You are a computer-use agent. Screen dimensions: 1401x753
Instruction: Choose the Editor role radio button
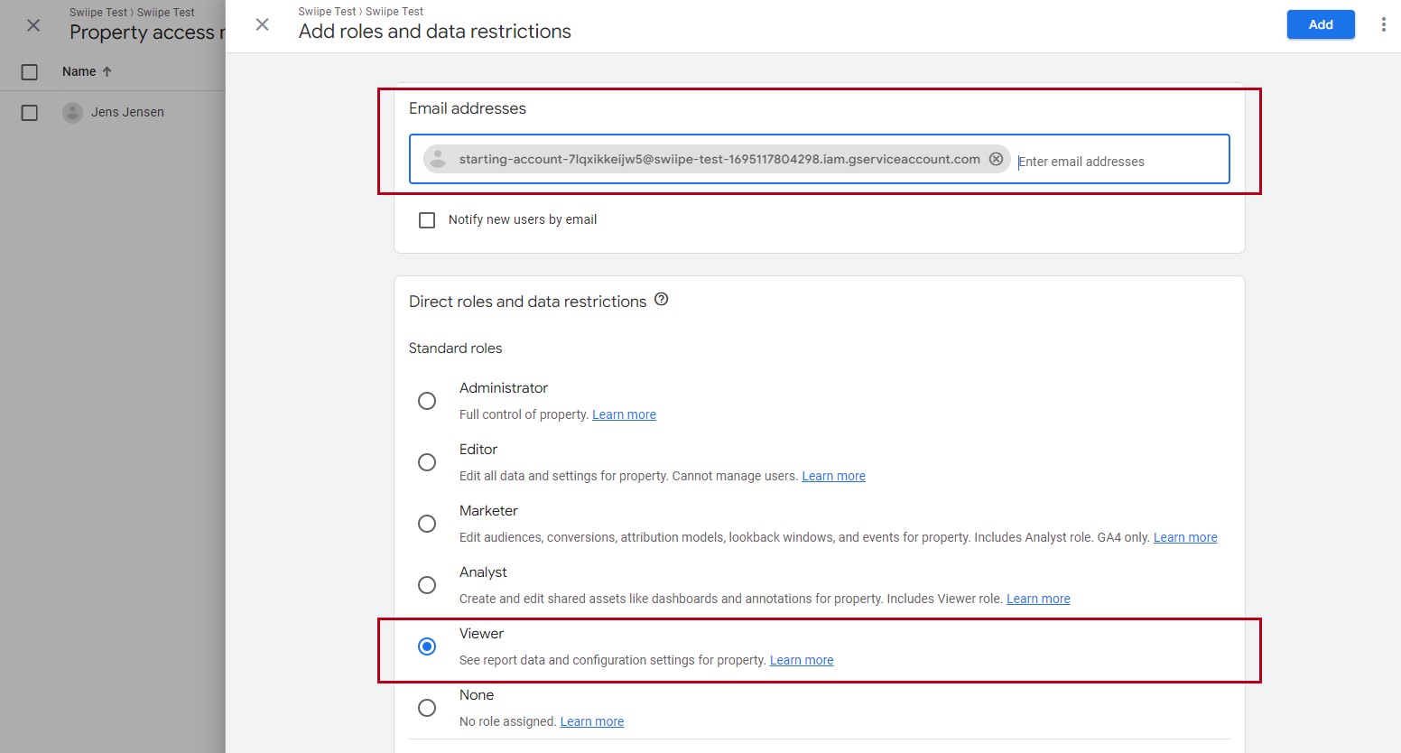click(427, 462)
